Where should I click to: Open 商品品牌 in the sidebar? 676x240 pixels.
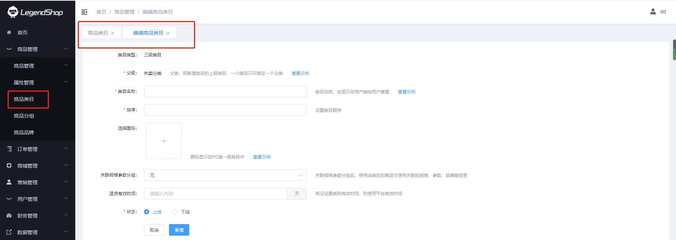coord(24,132)
